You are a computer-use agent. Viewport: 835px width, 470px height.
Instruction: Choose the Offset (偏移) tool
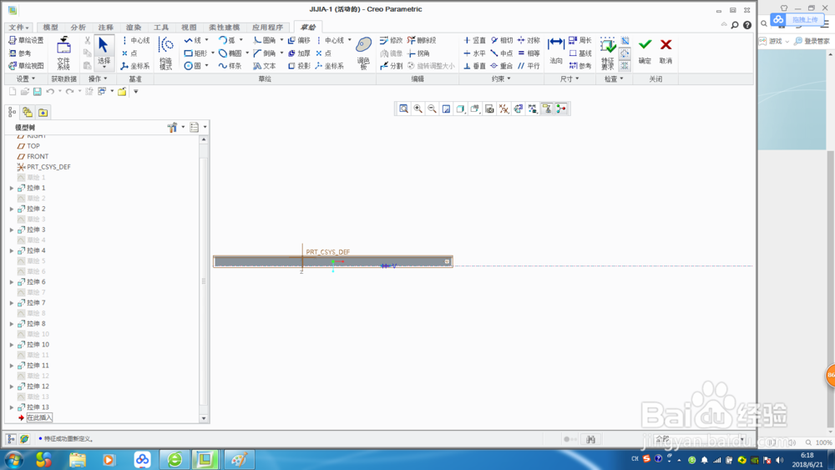coord(299,40)
